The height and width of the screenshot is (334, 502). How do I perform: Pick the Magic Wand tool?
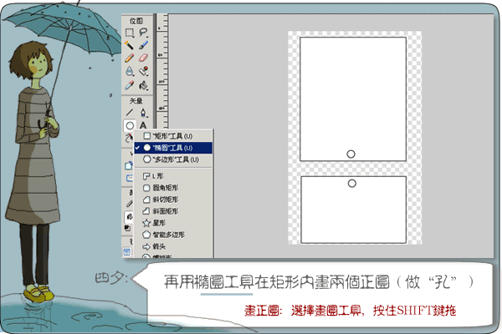(130, 45)
